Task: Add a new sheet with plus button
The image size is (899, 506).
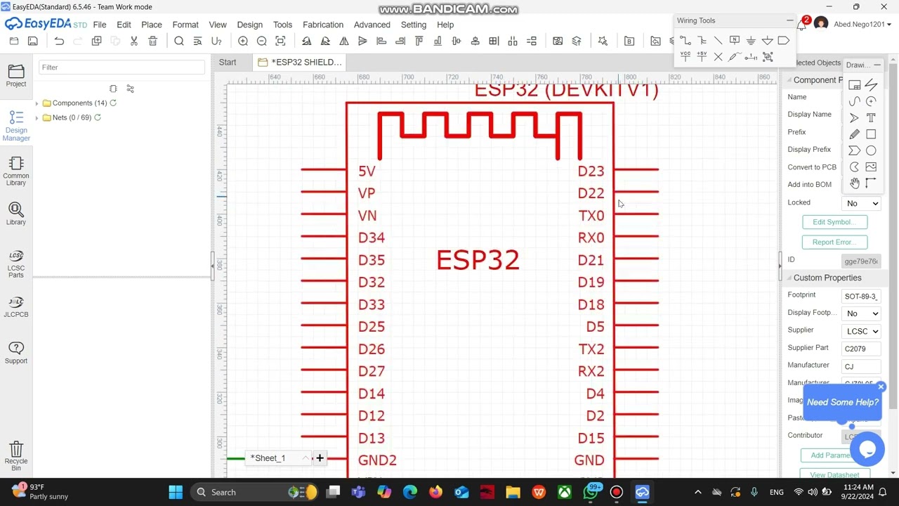Action: click(x=320, y=458)
